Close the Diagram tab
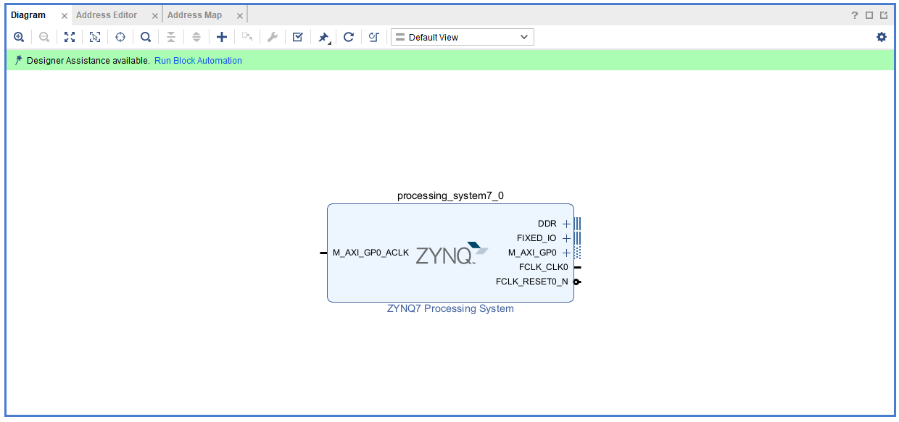Screen dimensions: 899x422 65,16
